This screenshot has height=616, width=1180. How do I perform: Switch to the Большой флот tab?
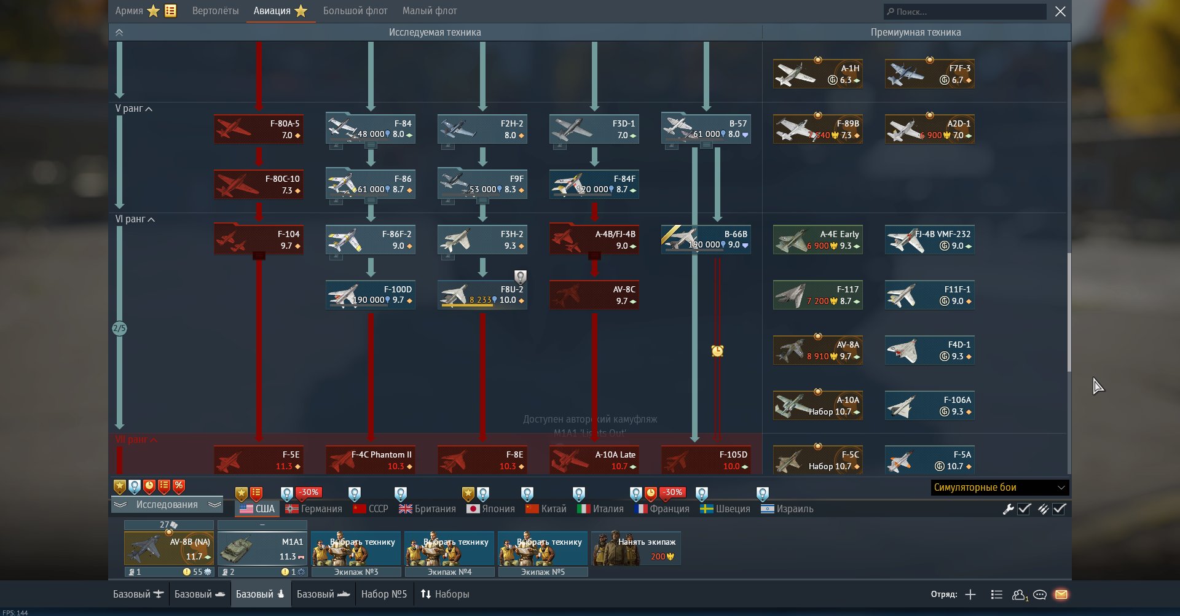point(355,11)
